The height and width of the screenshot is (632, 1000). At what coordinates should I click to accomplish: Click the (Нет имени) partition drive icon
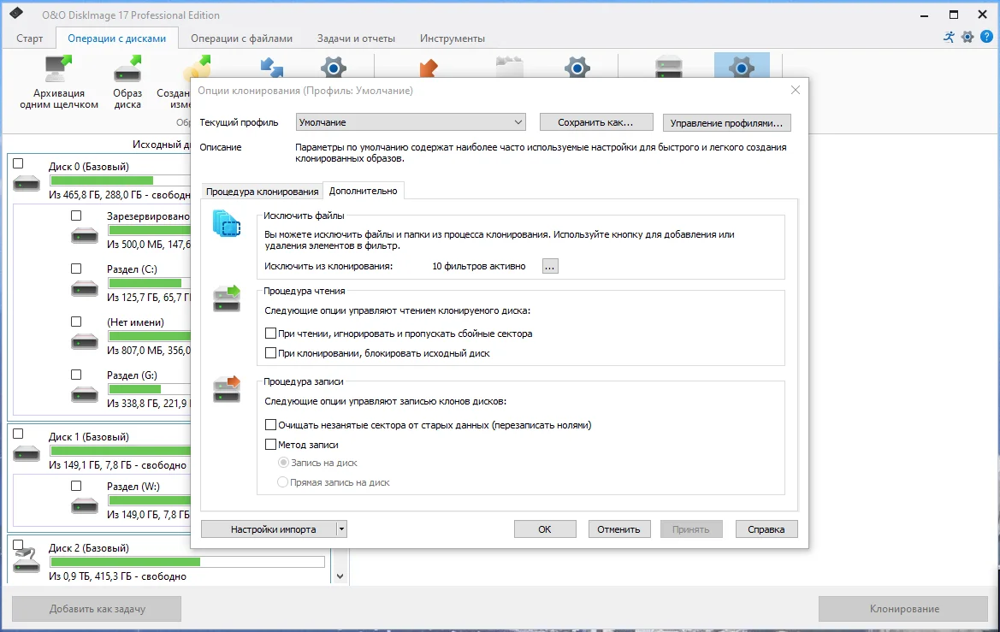pyautogui.click(x=84, y=342)
